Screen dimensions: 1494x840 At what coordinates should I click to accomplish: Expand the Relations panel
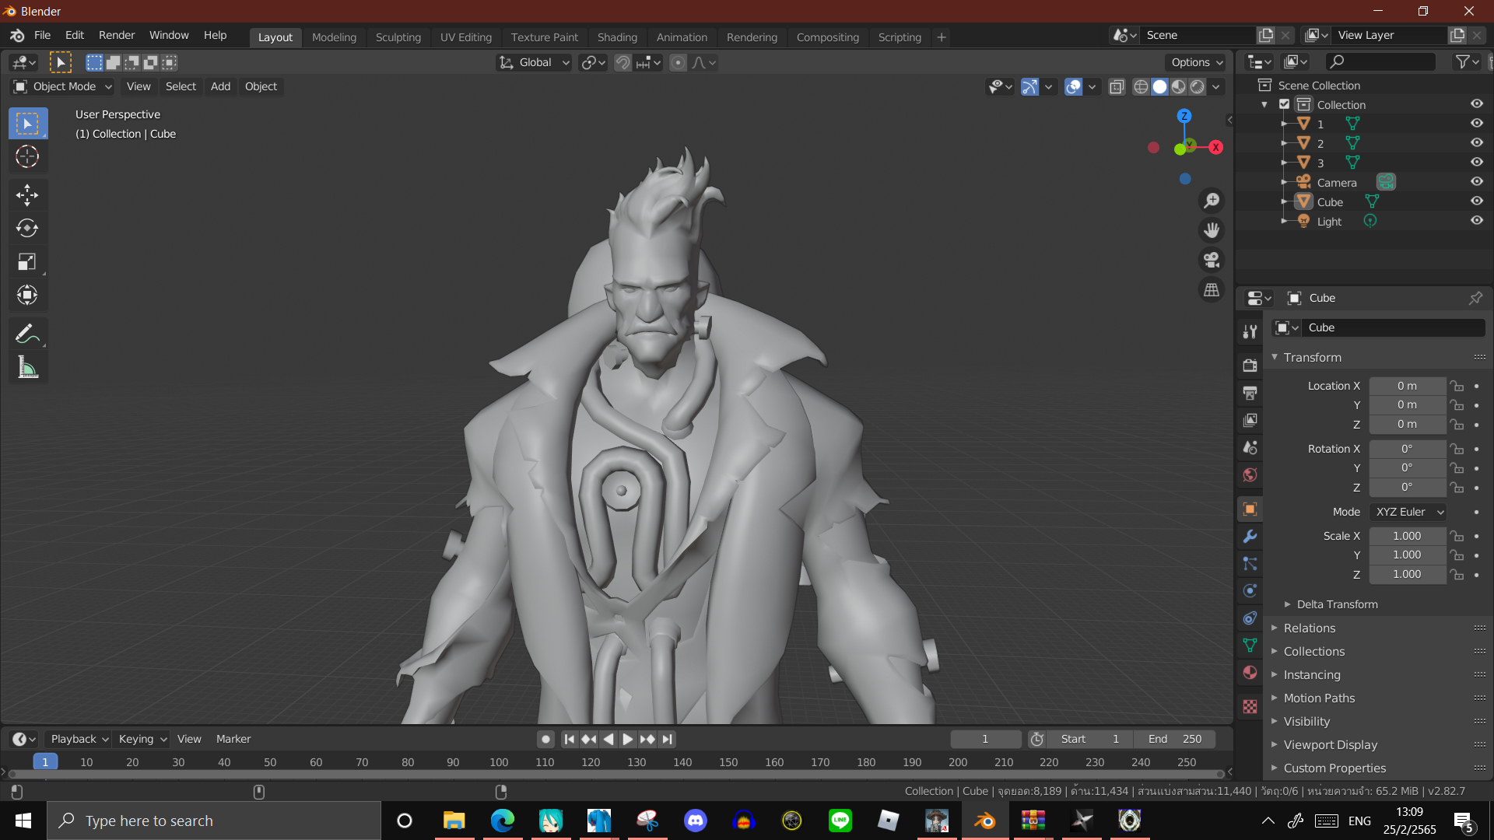pos(1310,628)
